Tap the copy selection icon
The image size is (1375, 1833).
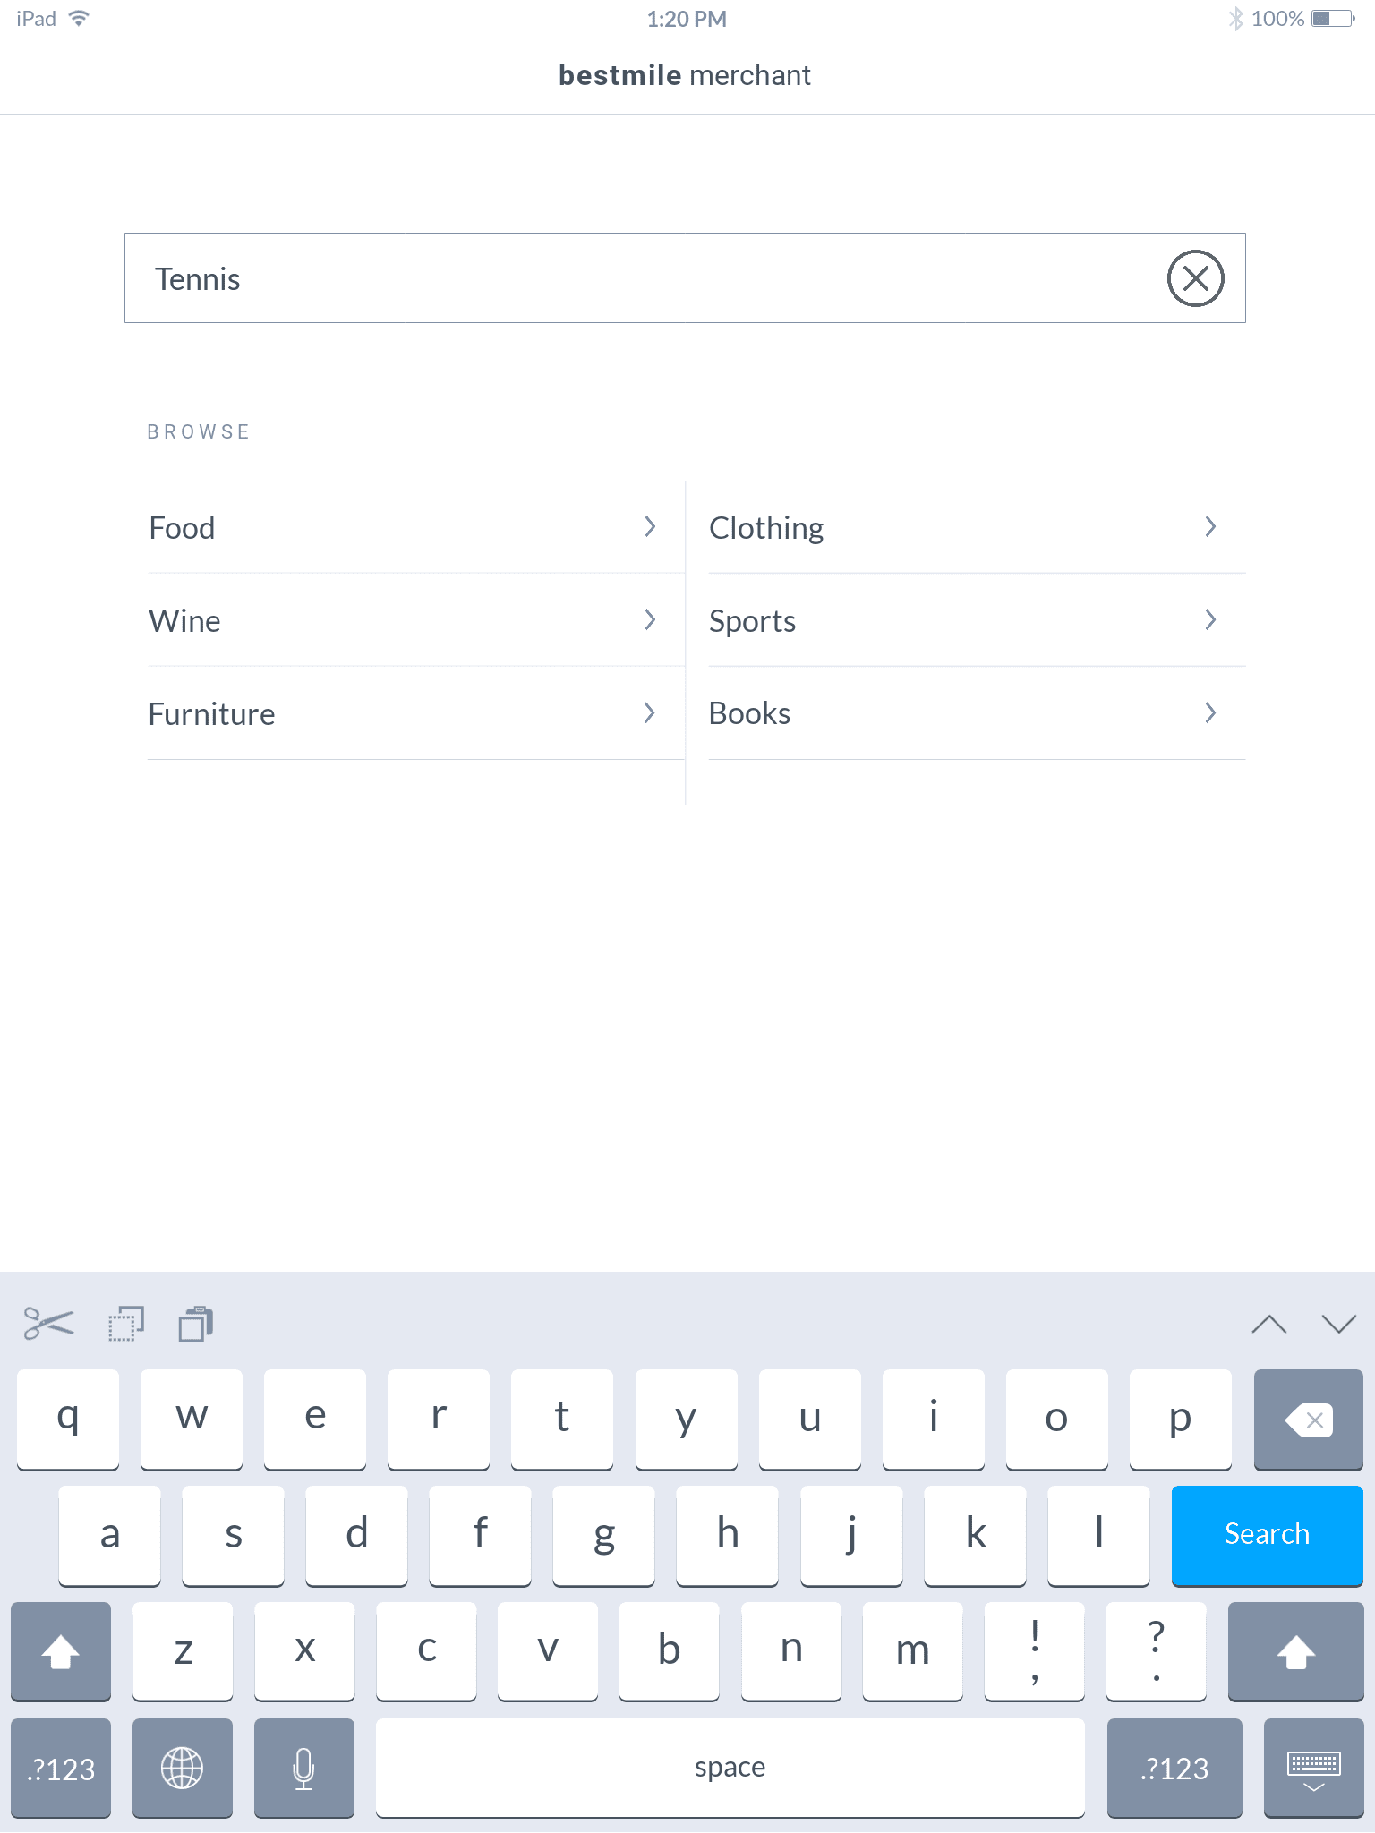125,1324
